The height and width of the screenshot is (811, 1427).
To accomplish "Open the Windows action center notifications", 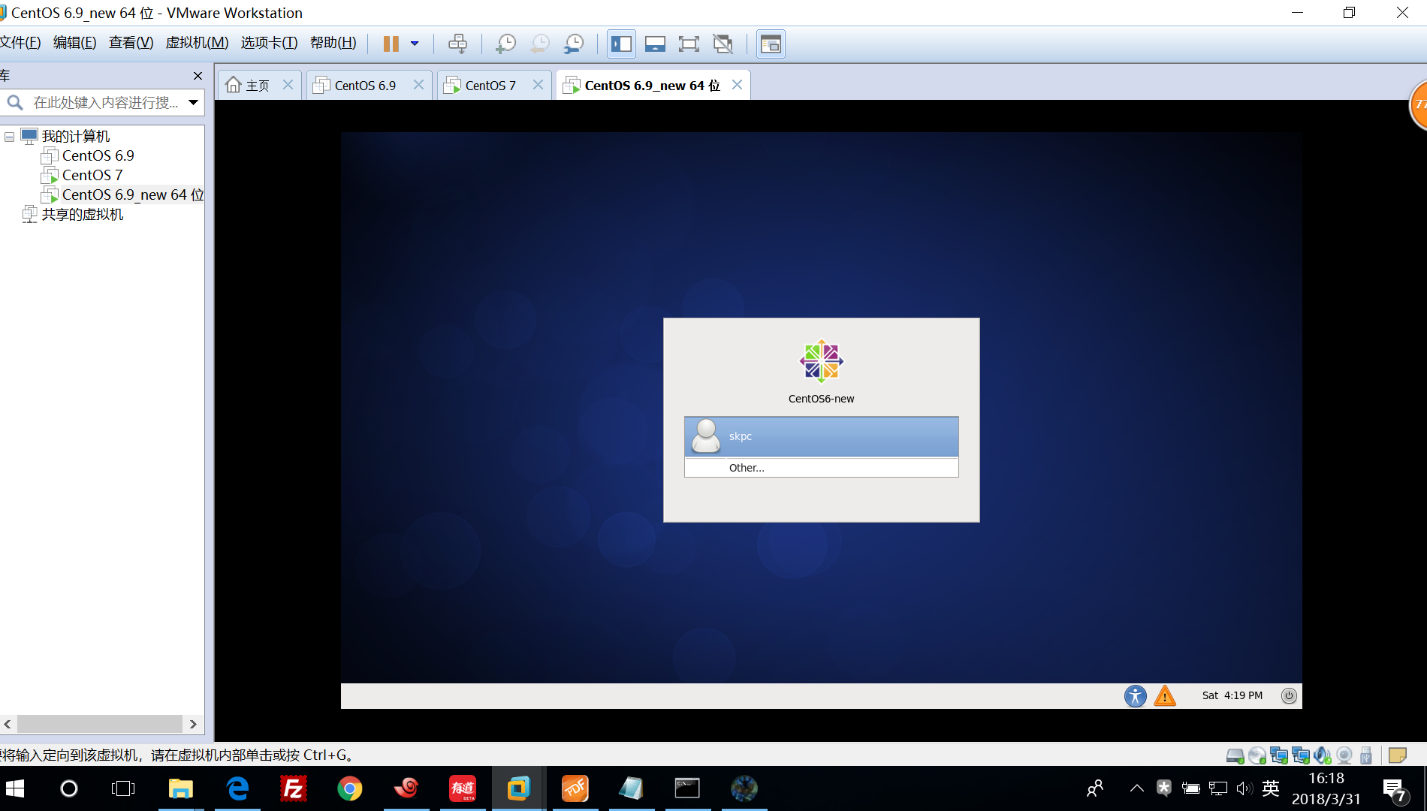I will click(1395, 789).
